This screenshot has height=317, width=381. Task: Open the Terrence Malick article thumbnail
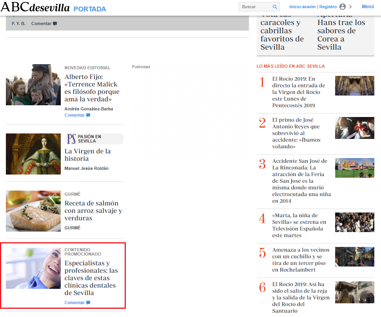coord(33,85)
